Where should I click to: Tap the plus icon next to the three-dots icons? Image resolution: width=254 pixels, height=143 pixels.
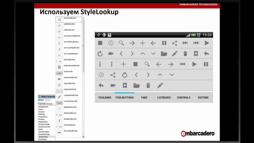[x=123, y=64]
